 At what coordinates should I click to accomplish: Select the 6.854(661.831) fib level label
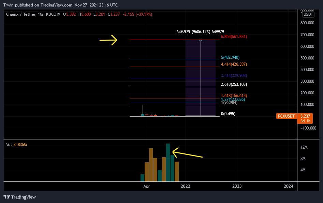pyautogui.click(x=234, y=37)
